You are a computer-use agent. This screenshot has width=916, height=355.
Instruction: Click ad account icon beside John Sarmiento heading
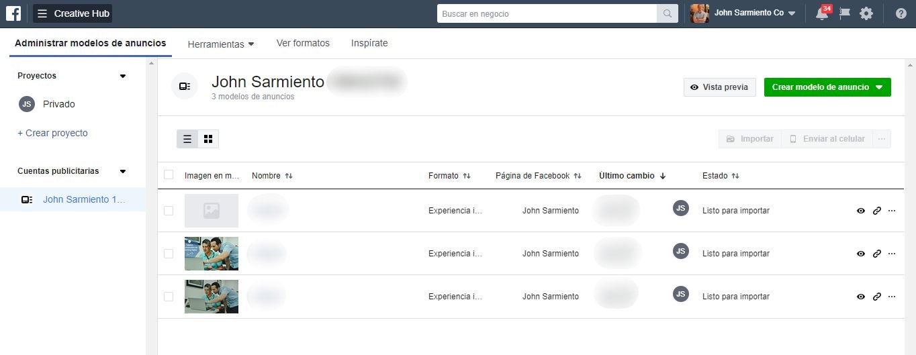coord(185,87)
